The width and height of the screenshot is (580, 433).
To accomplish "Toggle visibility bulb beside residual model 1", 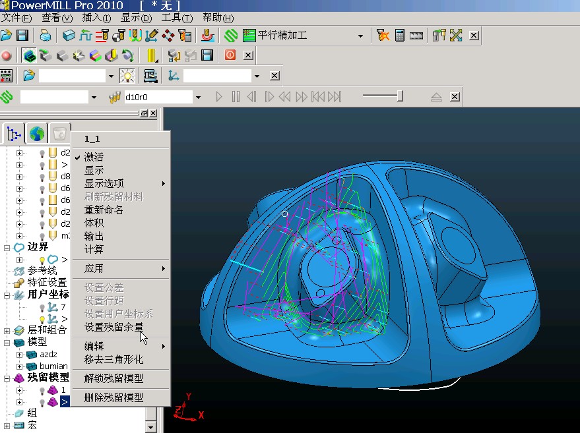I will pyautogui.click(x=42, y=390).
